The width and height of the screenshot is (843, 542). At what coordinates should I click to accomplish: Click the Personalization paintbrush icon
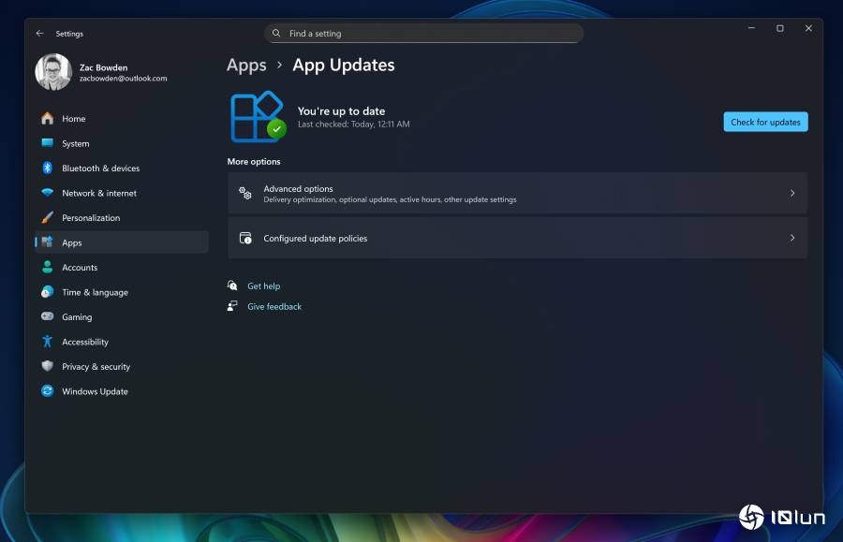[x=47, y=218]
